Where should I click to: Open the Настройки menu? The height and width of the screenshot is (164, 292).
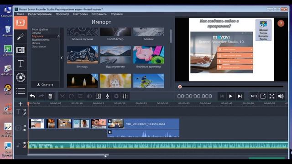(80, 14)
